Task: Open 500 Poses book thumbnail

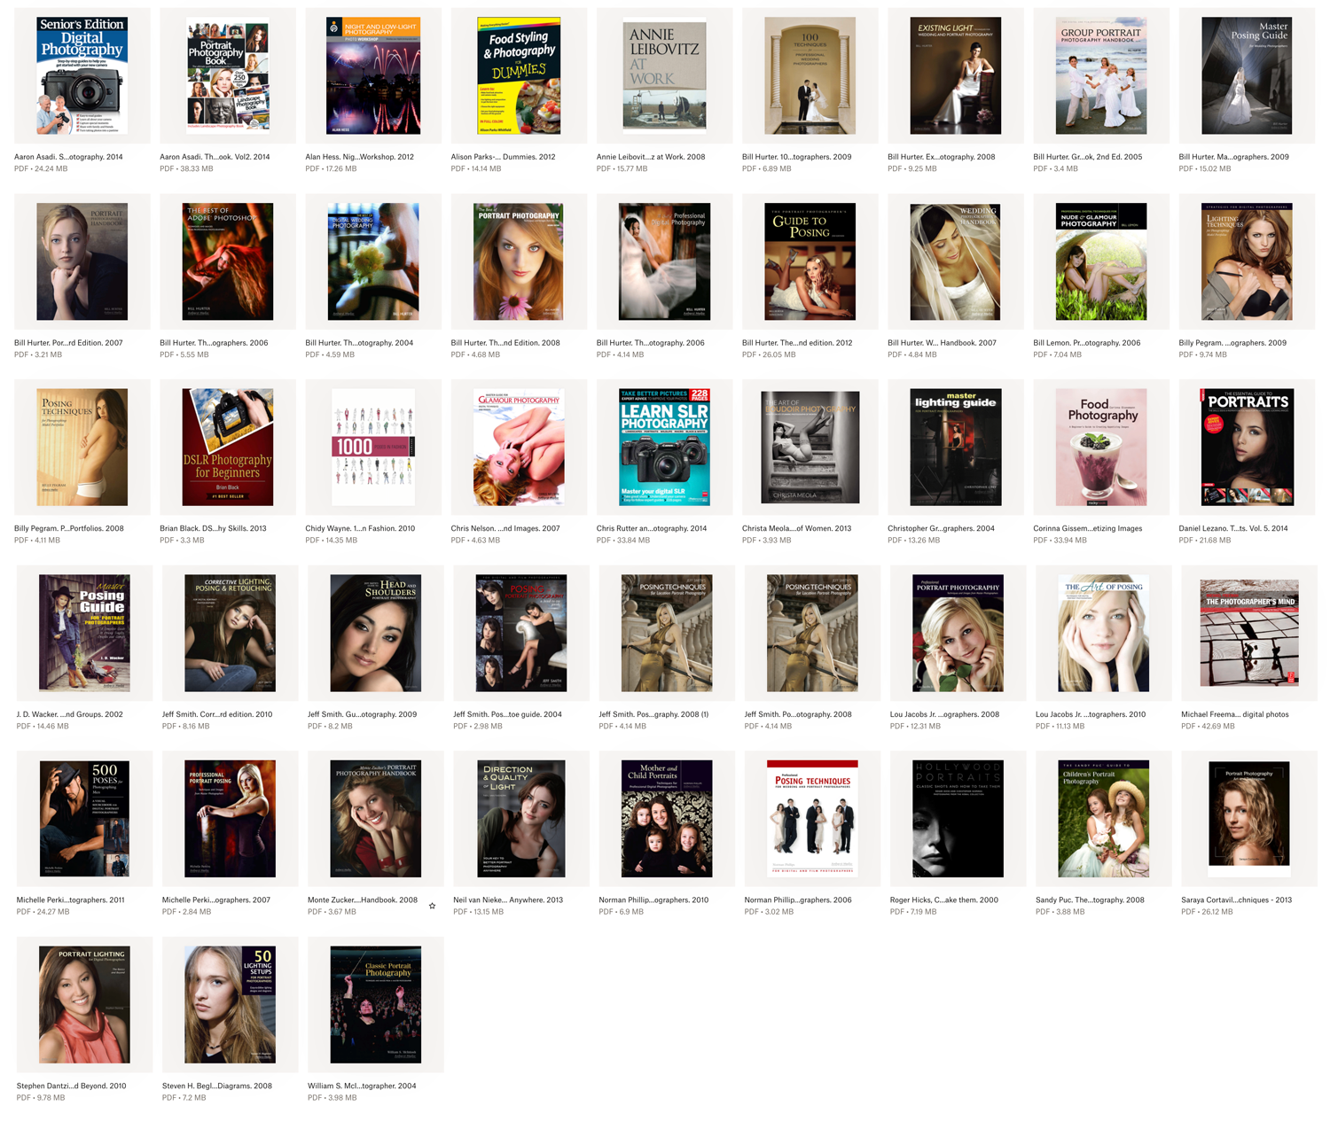Action: tap(84, 818)
